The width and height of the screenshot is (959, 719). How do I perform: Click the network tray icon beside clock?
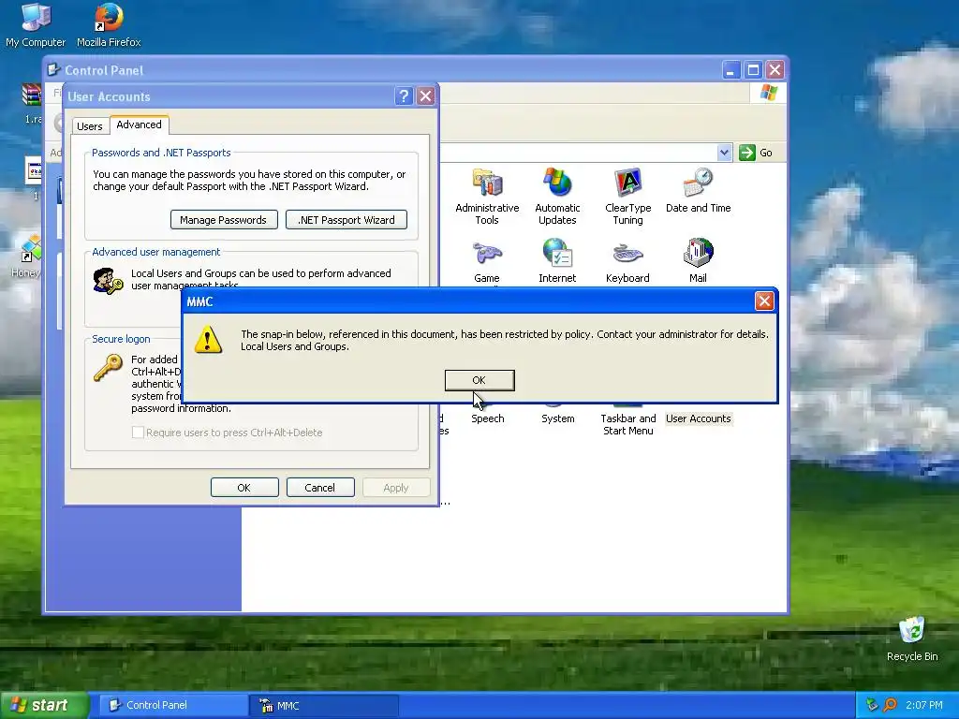[x=872, y=705]
